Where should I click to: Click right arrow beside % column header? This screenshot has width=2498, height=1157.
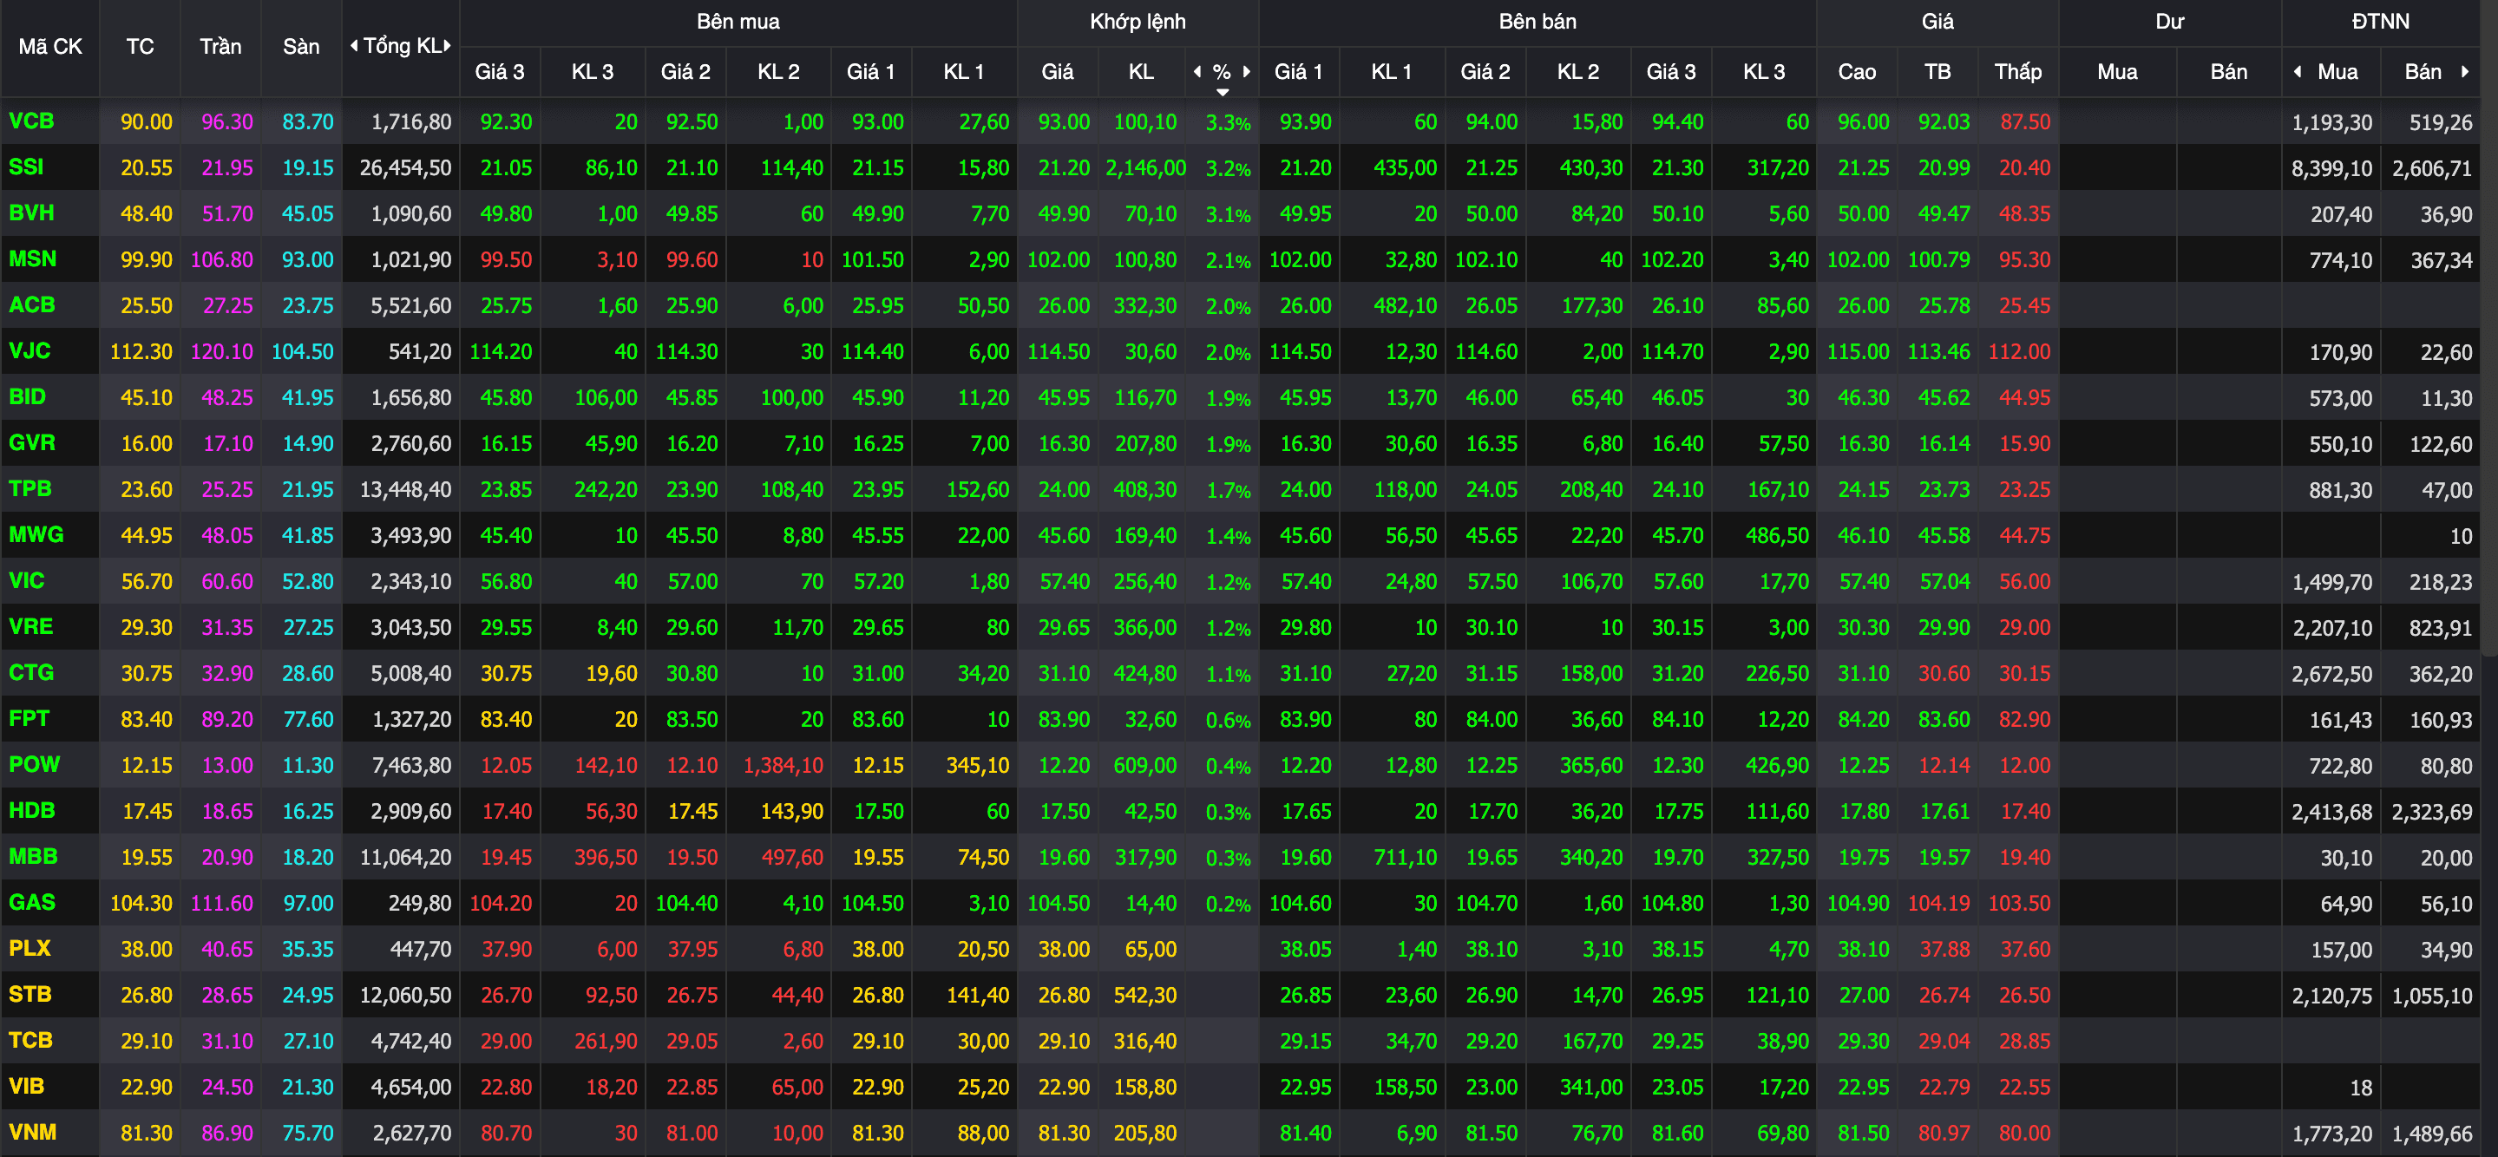point(1247,71)
